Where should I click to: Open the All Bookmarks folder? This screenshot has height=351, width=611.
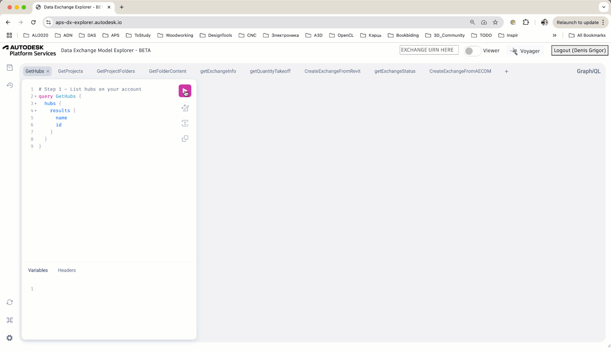tap(587, 36)
